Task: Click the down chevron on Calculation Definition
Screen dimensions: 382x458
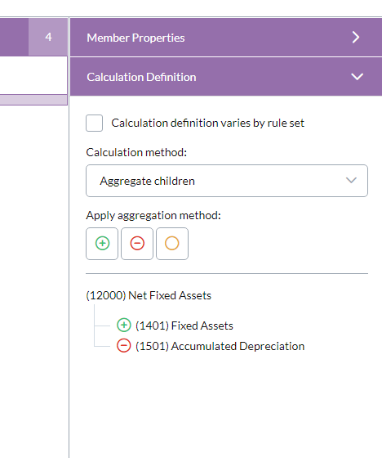Action: click(357, 77)
